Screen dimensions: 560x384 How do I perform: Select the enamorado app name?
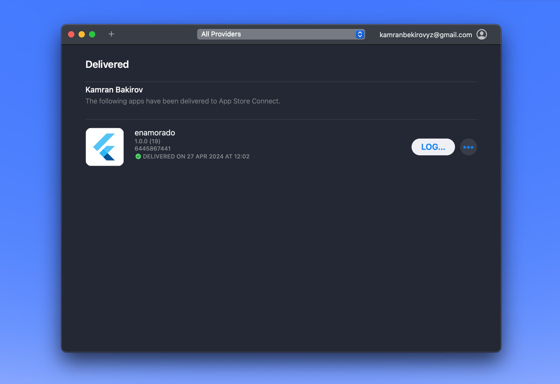click(155, 133)
